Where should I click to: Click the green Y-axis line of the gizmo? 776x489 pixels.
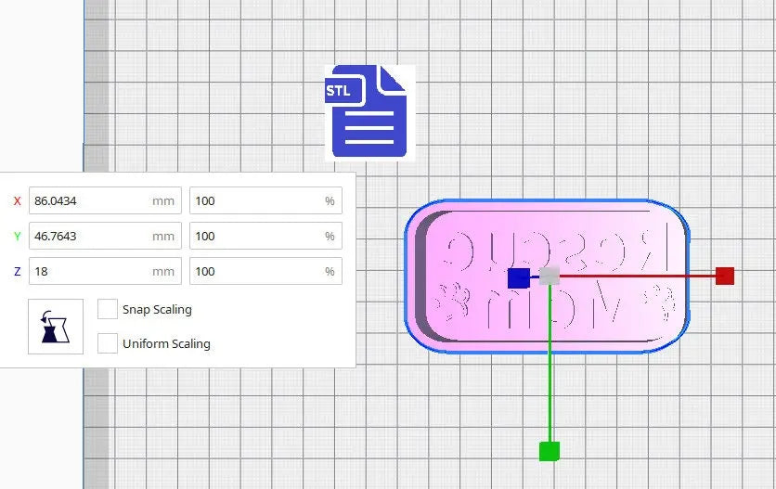click(x=550, y=371)
